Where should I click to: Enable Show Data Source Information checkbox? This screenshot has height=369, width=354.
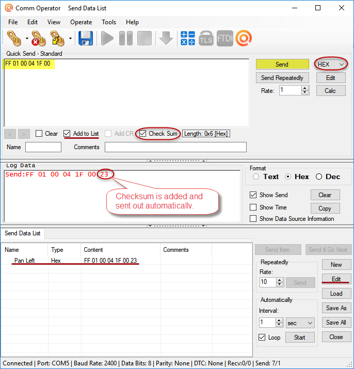tap(253, 219)
